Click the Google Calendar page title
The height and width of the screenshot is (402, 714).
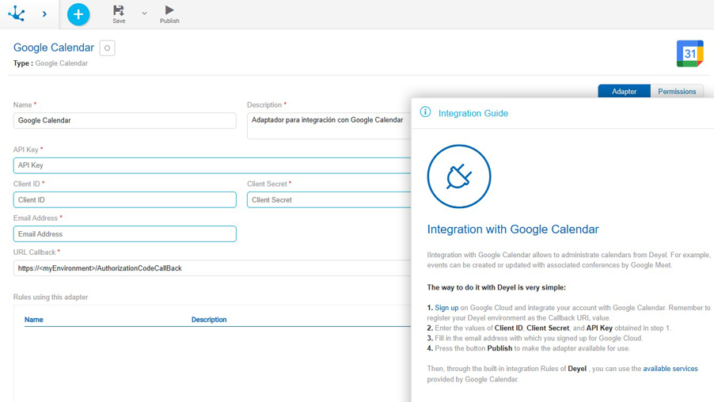tap(54, 47)
